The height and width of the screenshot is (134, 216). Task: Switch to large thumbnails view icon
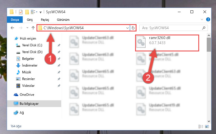pyautogui.click(x=207, y=126)
